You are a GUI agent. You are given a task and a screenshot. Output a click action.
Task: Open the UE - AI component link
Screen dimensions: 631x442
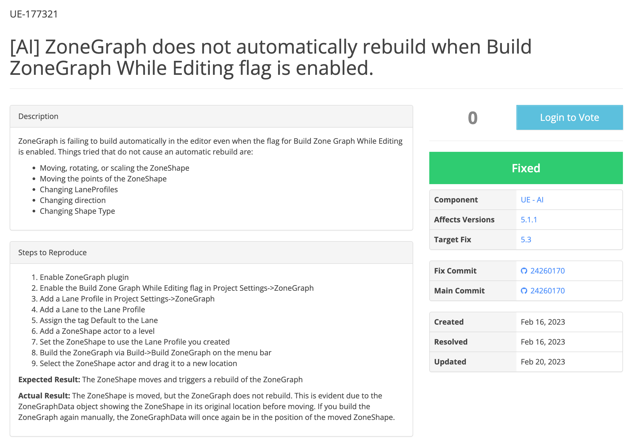click(532, 200)
